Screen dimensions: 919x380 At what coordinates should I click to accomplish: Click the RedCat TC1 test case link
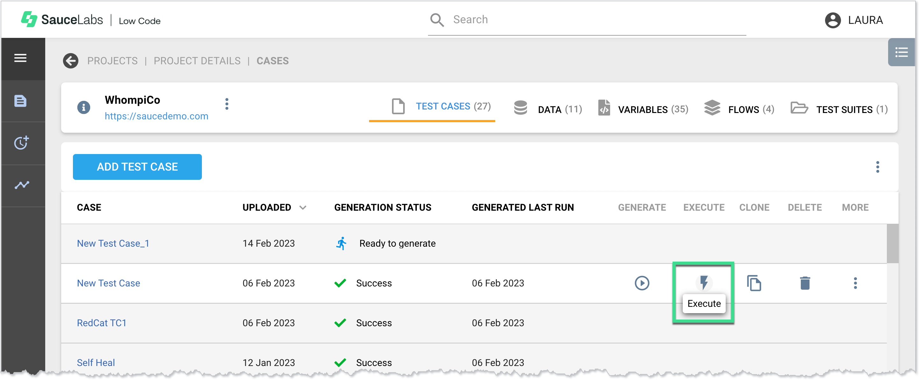103,323
